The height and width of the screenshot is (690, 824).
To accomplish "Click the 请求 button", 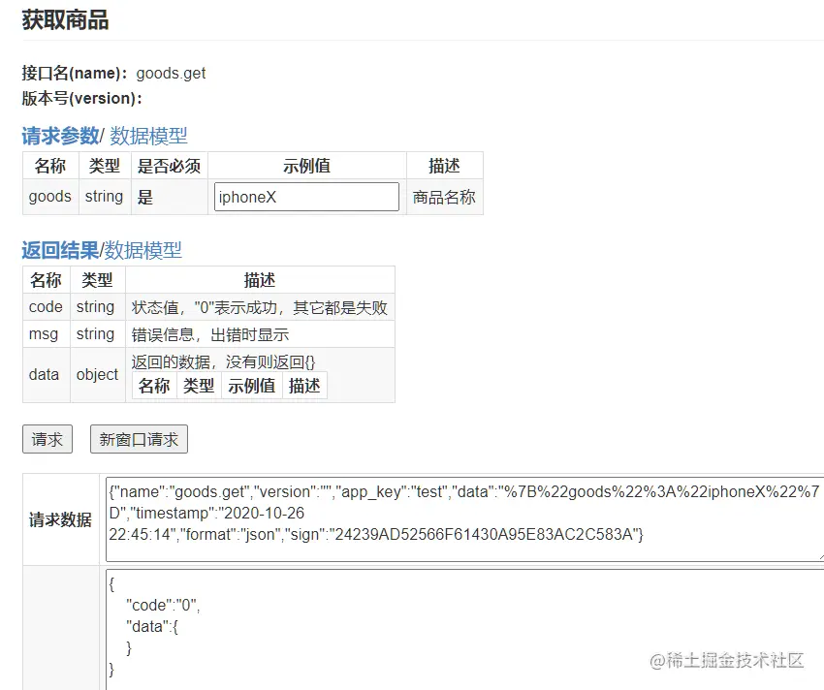I will point(48,439).
